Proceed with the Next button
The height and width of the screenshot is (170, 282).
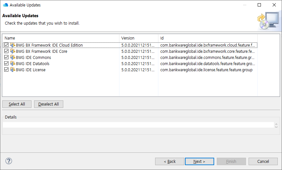coord(199,161)
